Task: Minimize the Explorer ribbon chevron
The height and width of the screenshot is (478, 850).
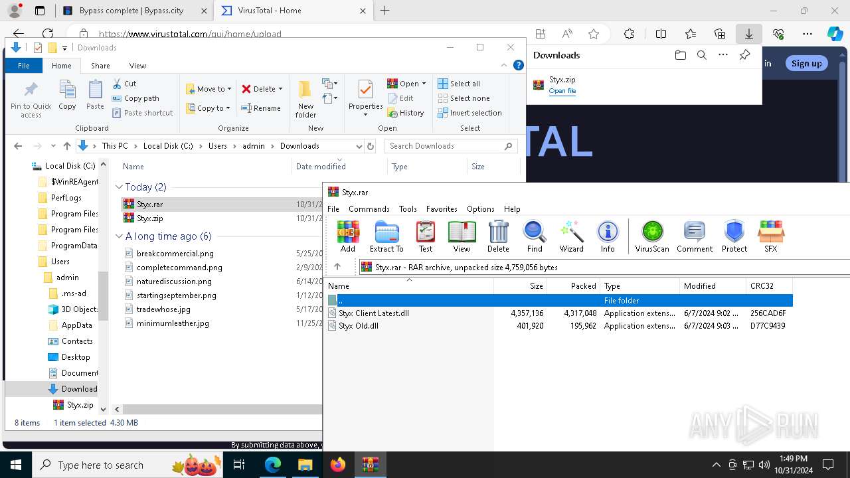Action: (505, 65)
